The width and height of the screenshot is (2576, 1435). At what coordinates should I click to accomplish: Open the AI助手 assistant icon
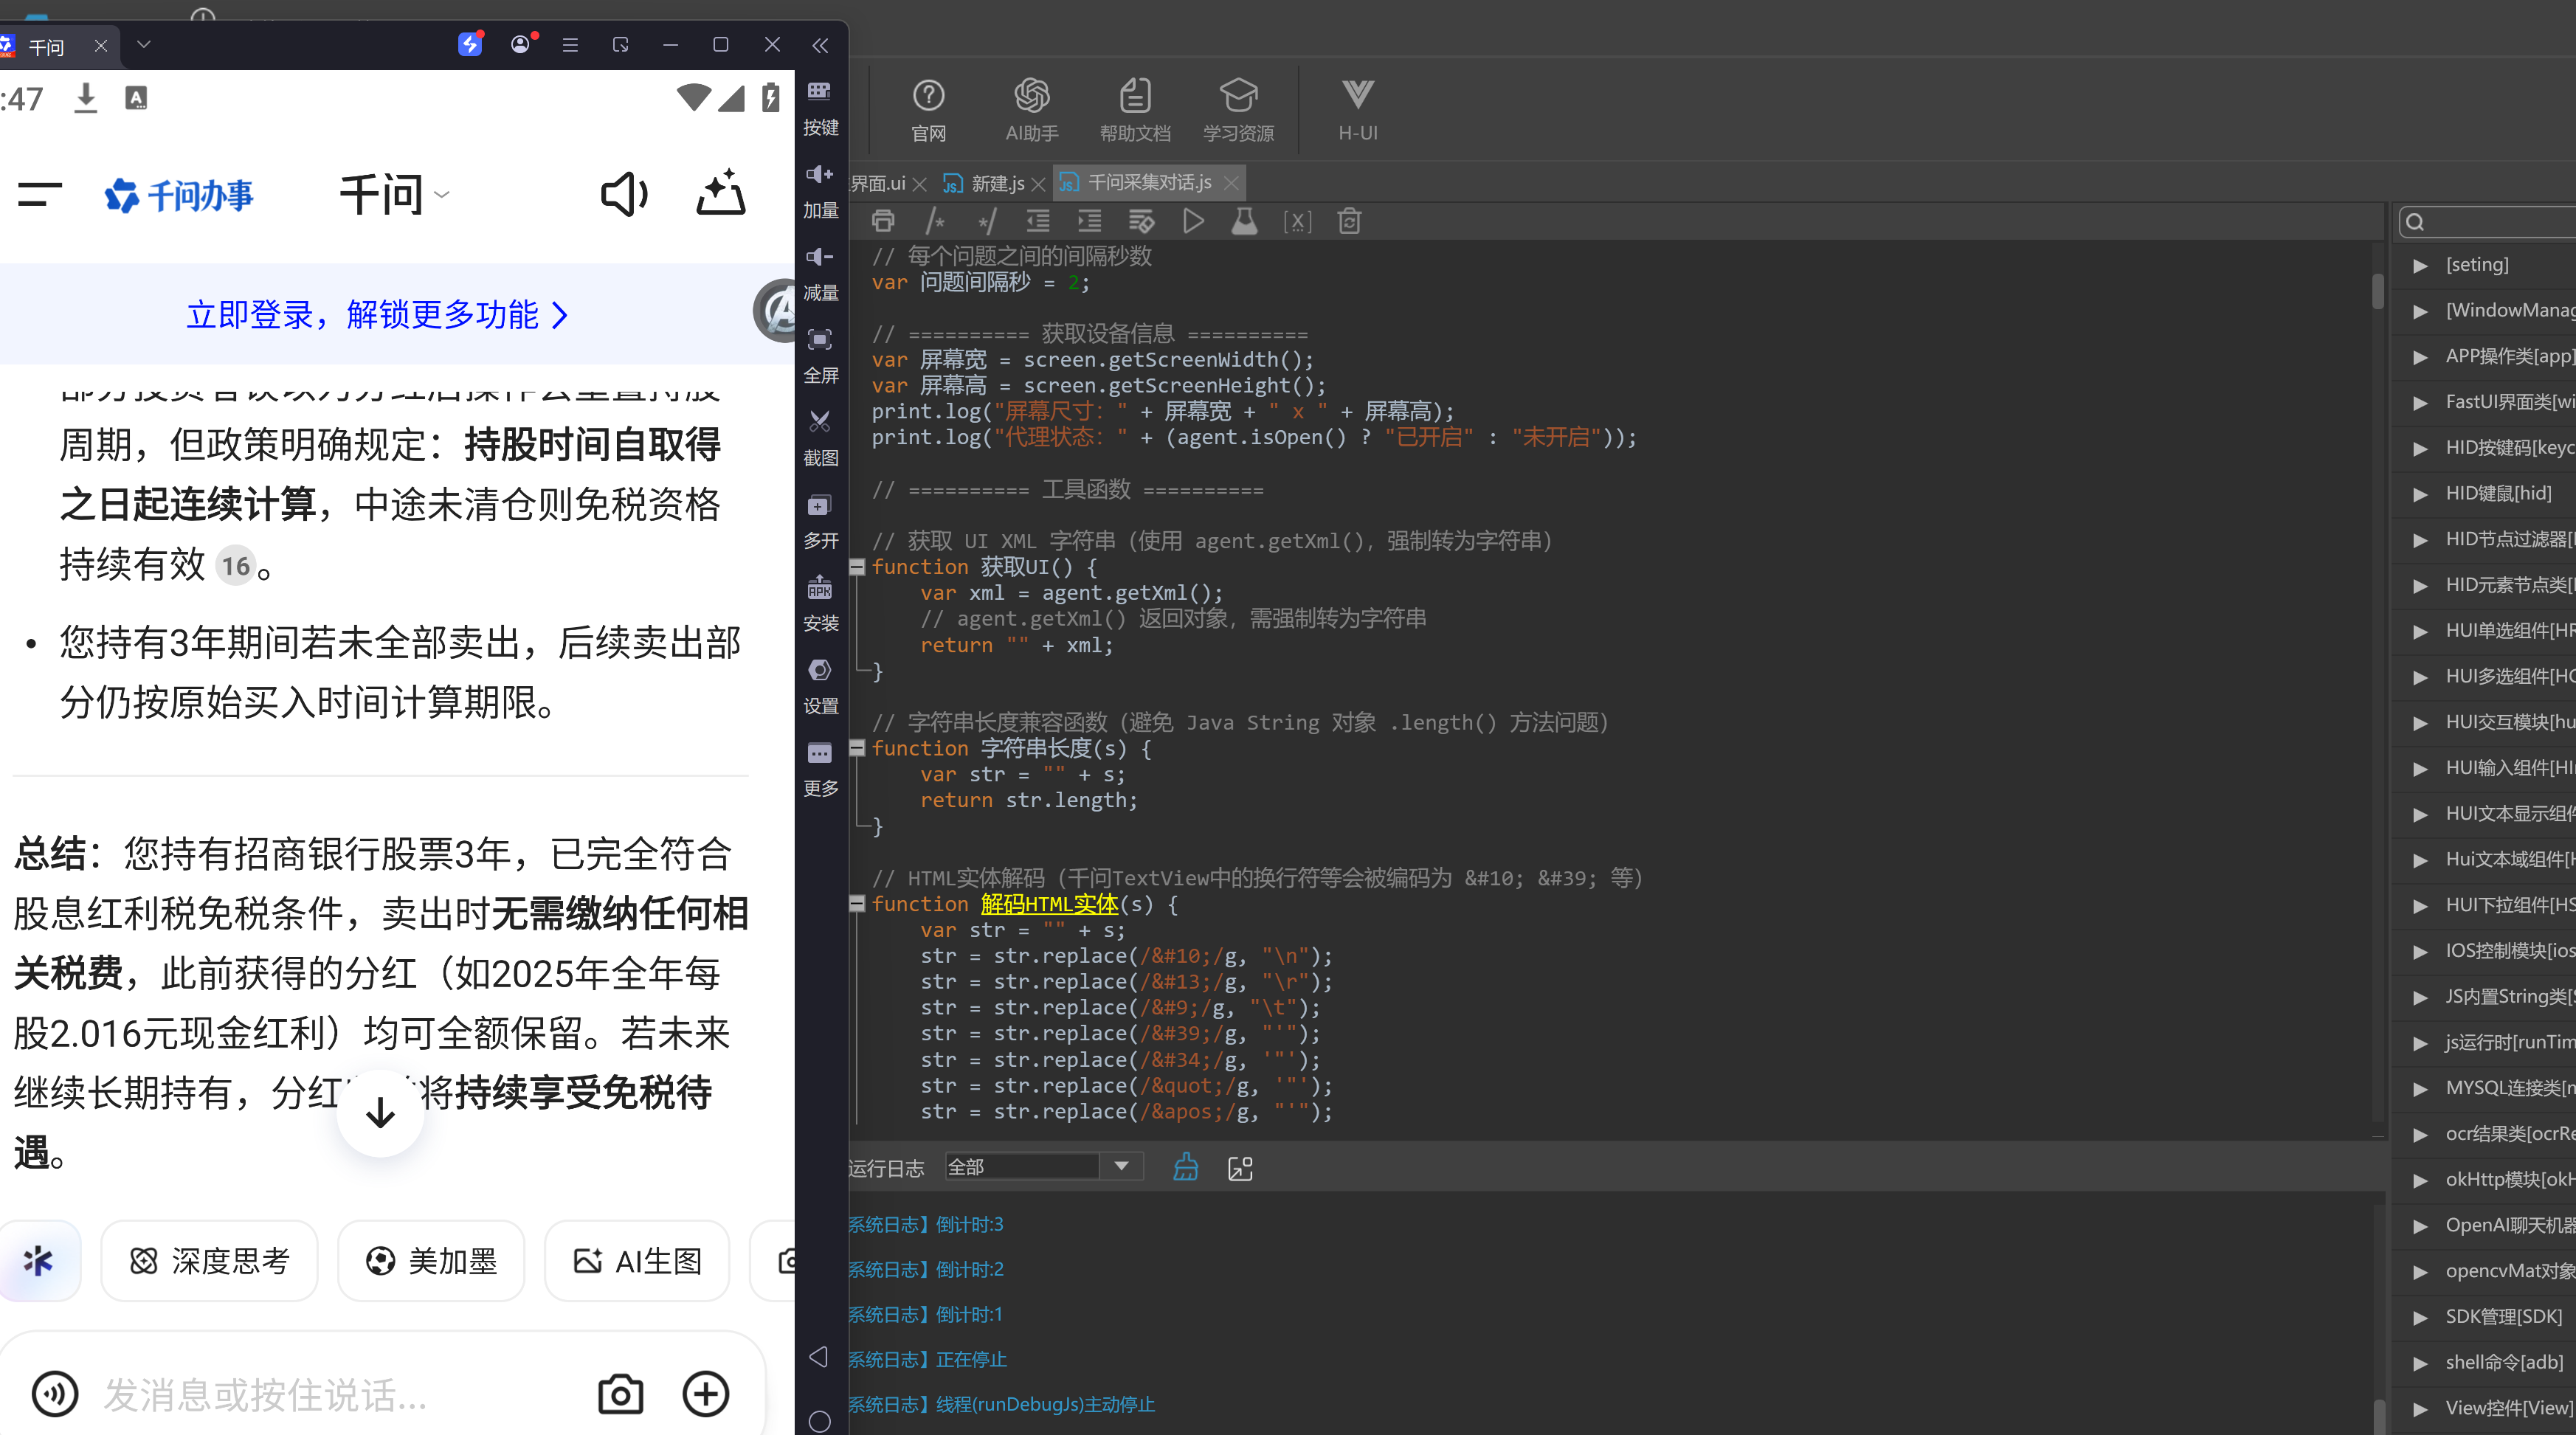1031,110
